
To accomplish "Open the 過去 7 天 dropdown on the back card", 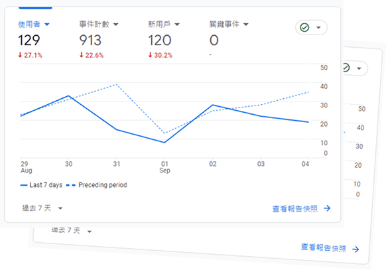I will coord(72,231).
